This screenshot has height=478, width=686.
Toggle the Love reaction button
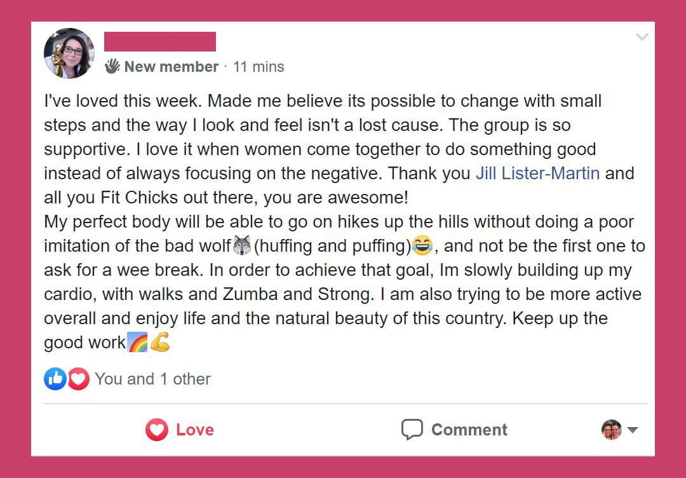180,430
